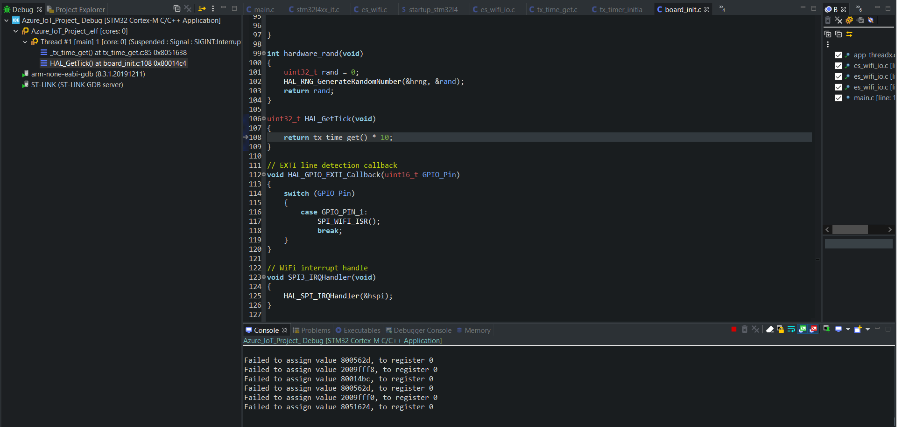Toggle Link with Debug View arrows

[x=849, y=34]
